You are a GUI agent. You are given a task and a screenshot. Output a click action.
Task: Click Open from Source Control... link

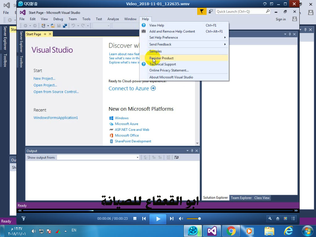coord(56,92)
